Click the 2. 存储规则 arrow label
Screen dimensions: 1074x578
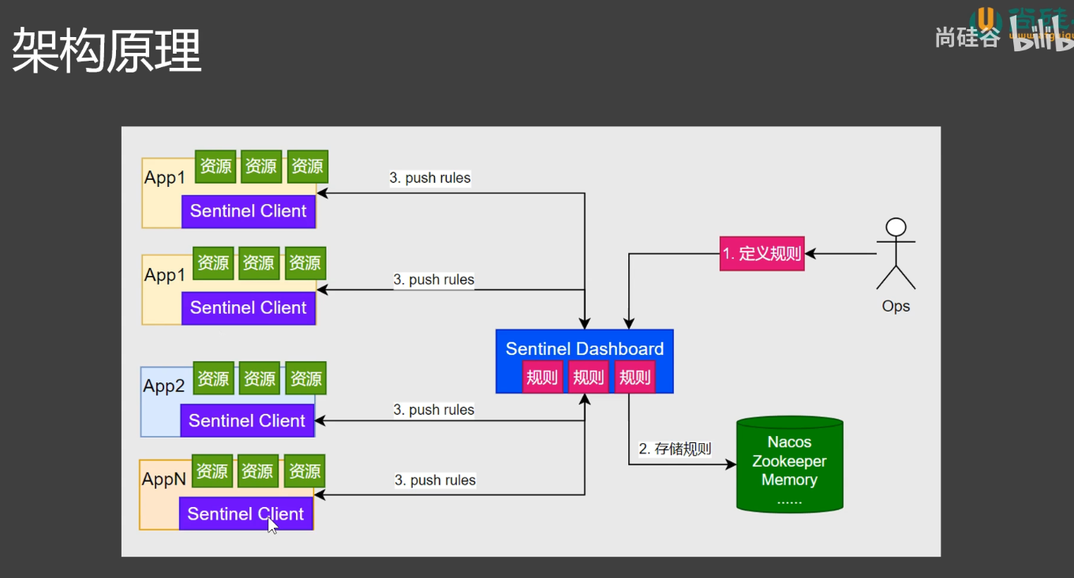pyautogui.click(x=675, y=449)
